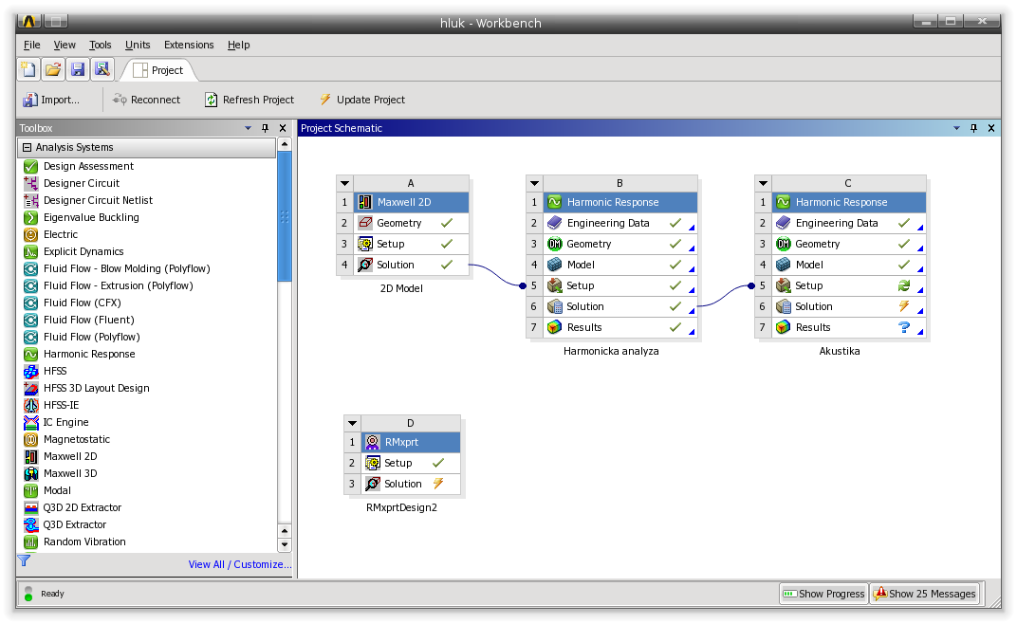
Task: Open system D dropdown arrow
Action: [352, 424]
